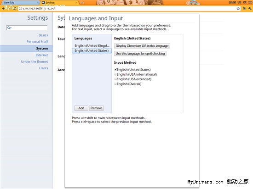Click the Add language button
The image size is (253, 189).
tap(81, 108)
